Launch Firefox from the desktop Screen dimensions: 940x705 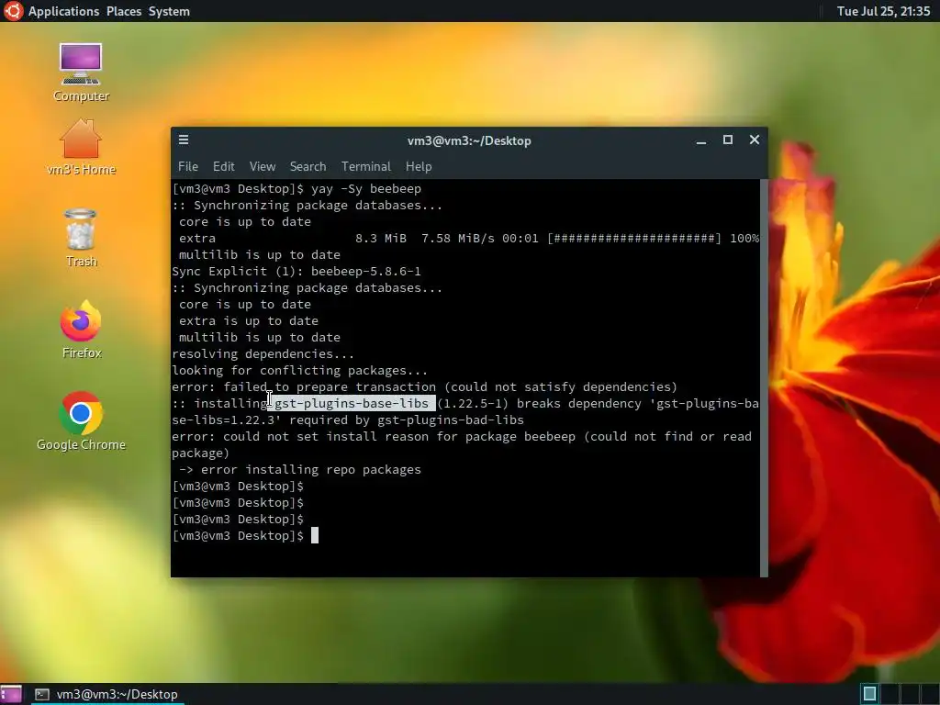coord(81,330)
